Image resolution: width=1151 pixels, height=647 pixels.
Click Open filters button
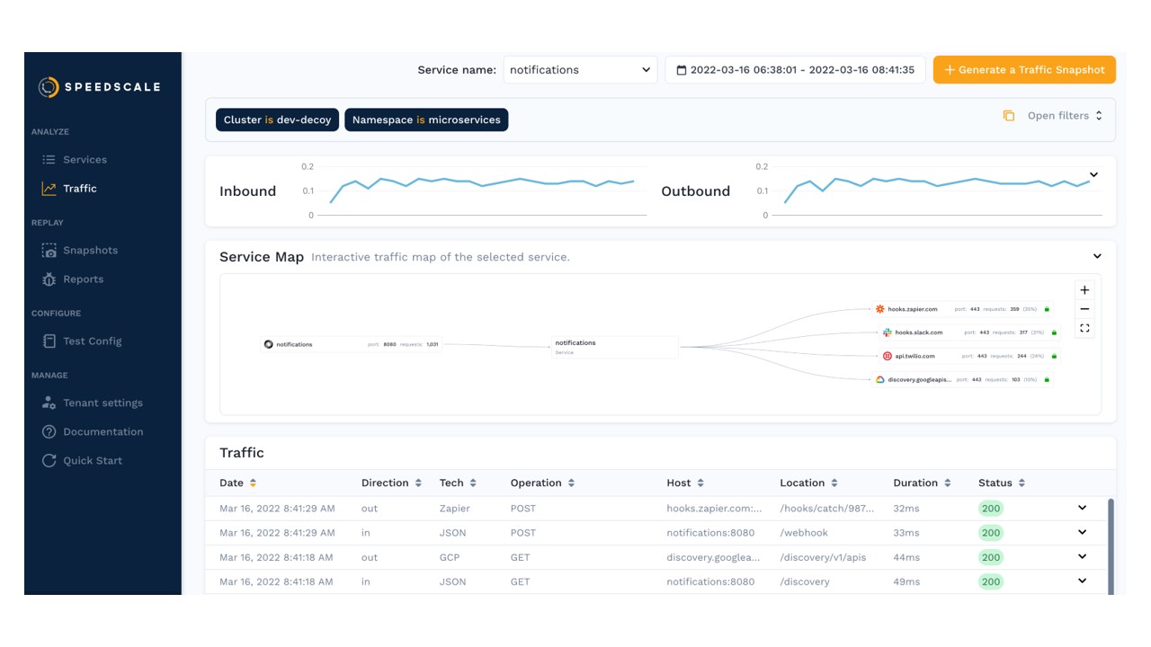tap(1065, 116)
